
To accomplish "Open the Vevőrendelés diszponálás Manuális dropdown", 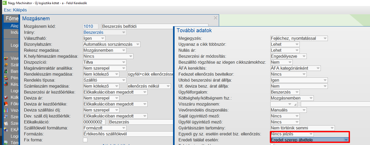I will [289, 110].
